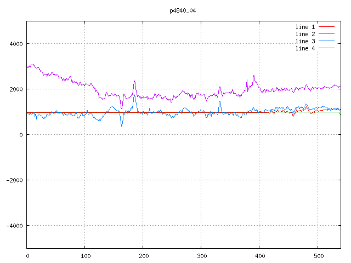The height and width of the screenshot is (263, 351).
Task: Click the -2000 y-axis tick label
Action: point(13,180)
